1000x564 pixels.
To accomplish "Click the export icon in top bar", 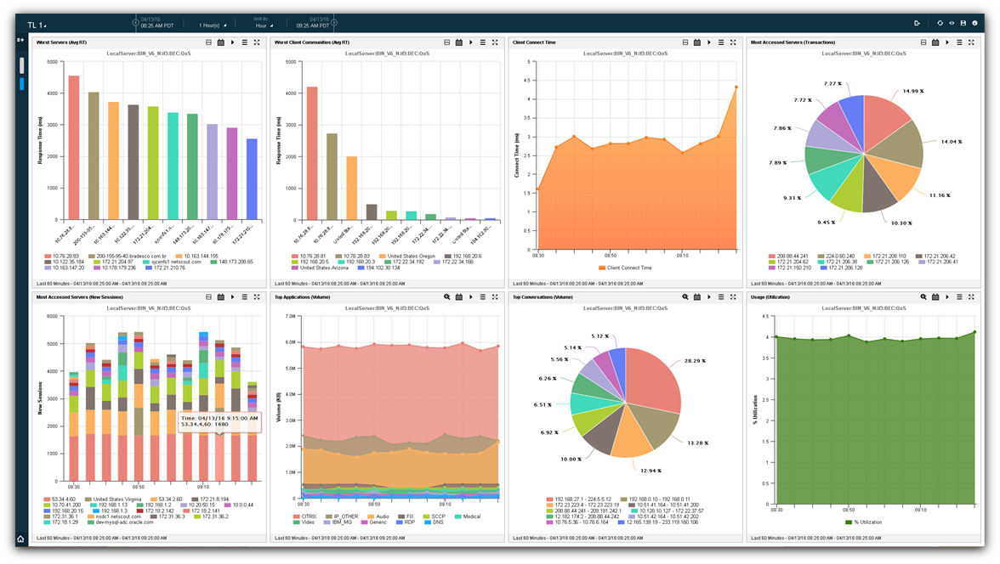I will [x=917, y=24].
